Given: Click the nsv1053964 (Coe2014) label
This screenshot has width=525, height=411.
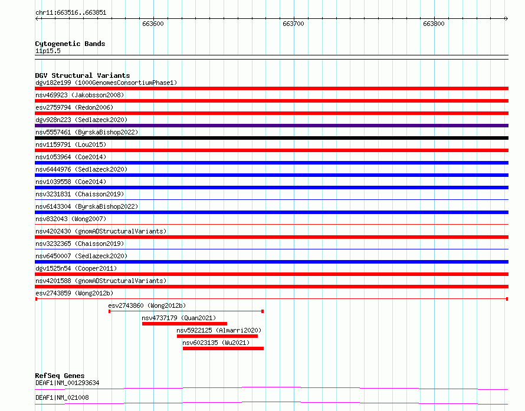Looking at the screenshot, I should tap(71, 157).
